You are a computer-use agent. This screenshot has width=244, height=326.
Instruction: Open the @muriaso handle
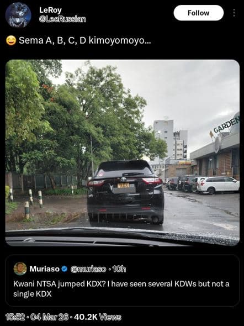(88, 269)
